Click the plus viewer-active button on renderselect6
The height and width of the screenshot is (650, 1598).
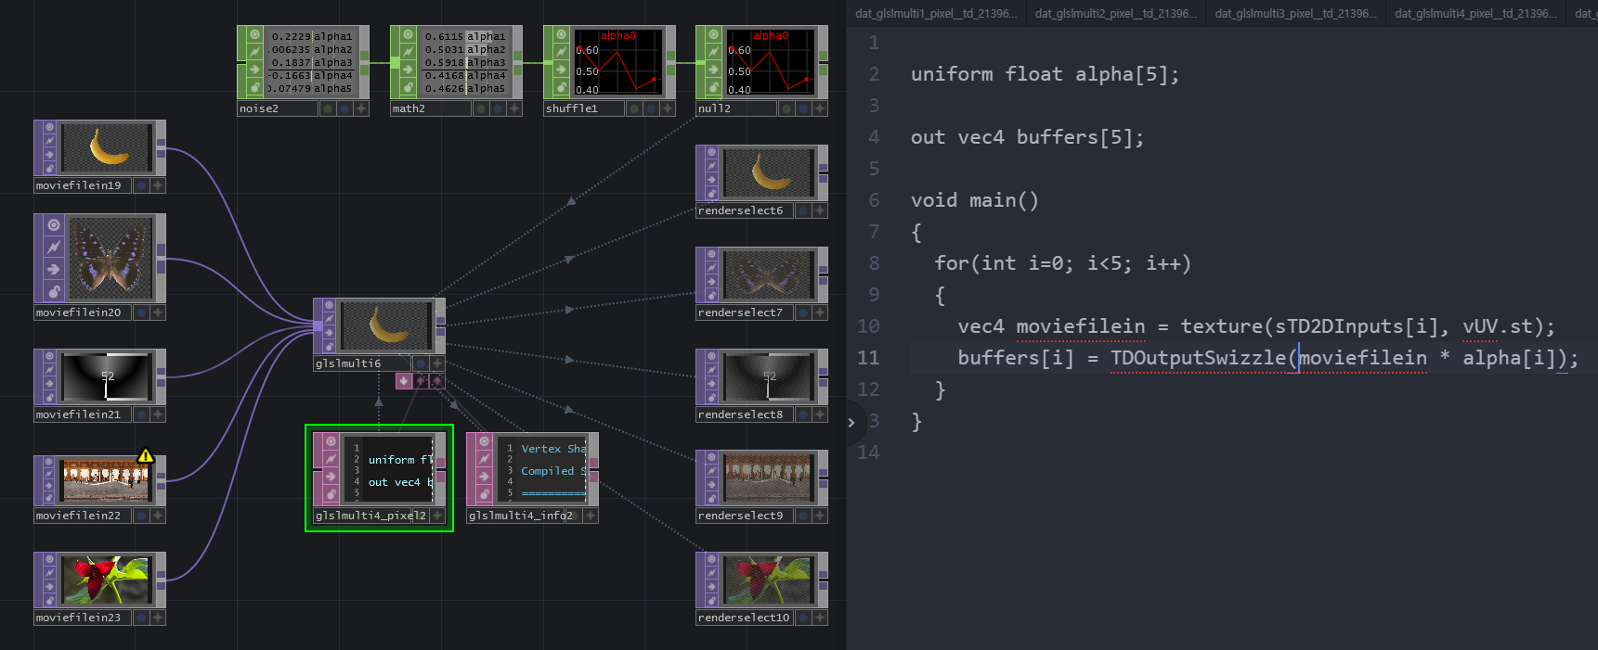(820, 210)
